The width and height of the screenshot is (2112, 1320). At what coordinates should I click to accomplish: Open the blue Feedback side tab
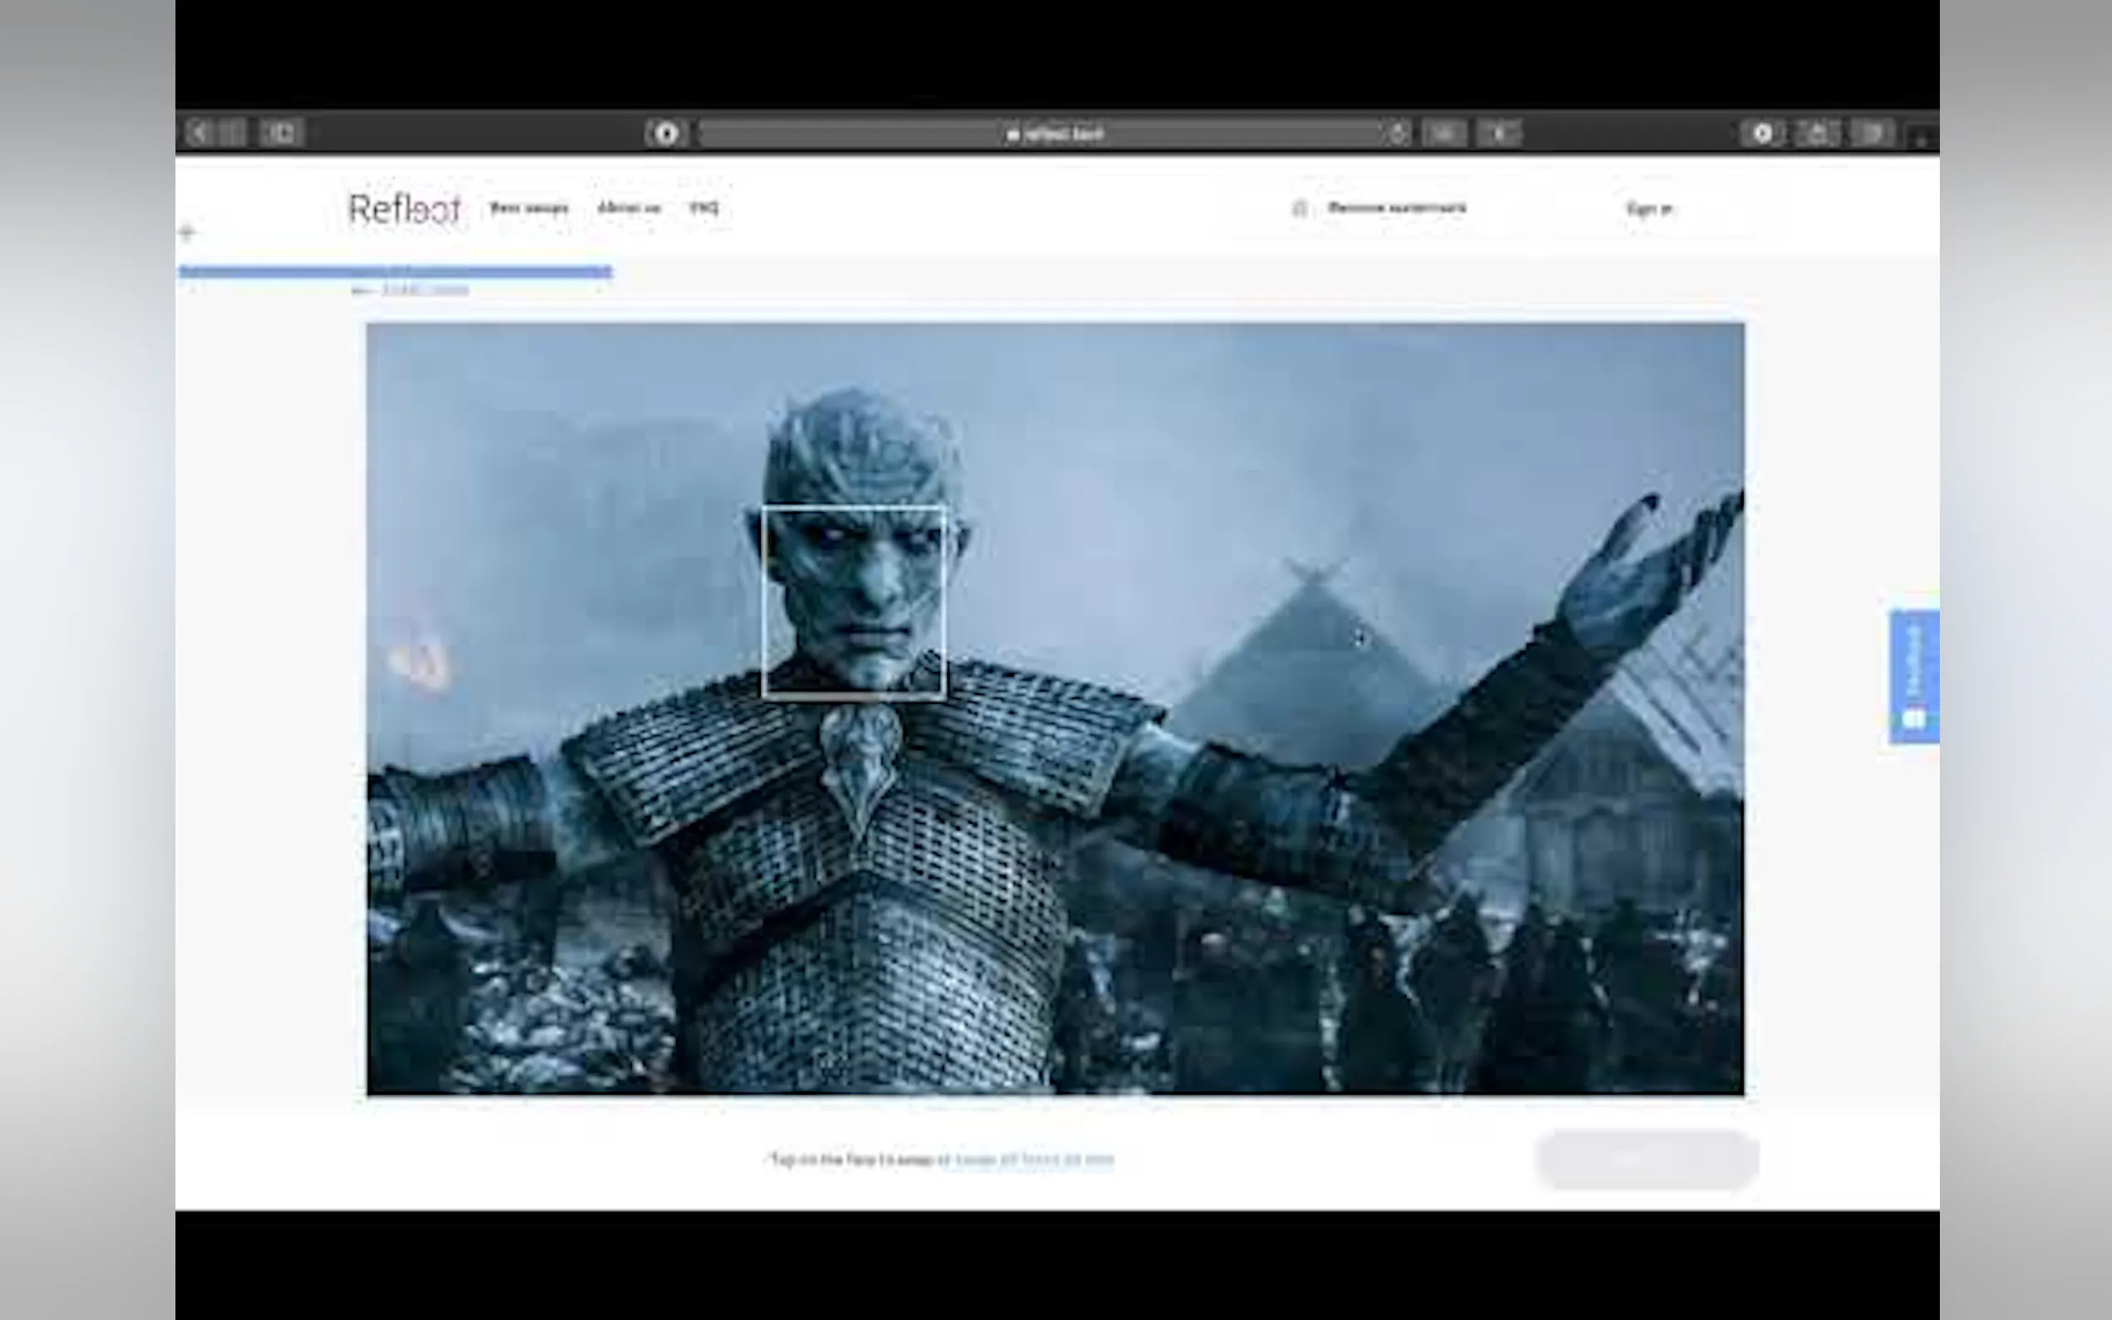[1914, 677]
